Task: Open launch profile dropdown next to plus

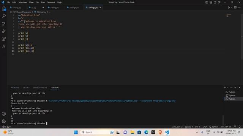Action: point(227,88)
